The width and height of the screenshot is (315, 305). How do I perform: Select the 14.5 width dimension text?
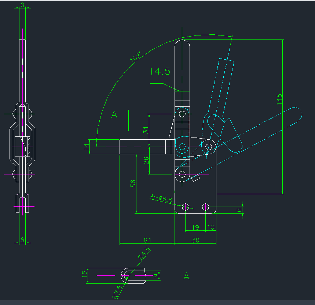tap(160, 71)
